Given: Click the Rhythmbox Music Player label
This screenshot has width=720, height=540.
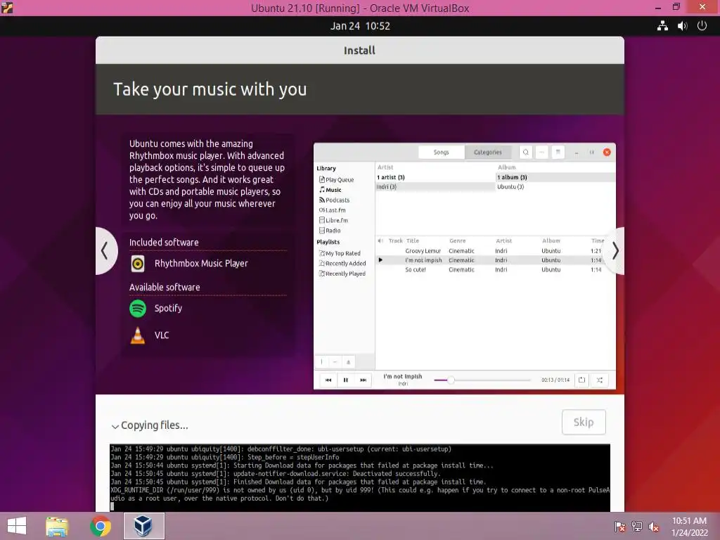Looking at the screenshot, I should [201, 264].
